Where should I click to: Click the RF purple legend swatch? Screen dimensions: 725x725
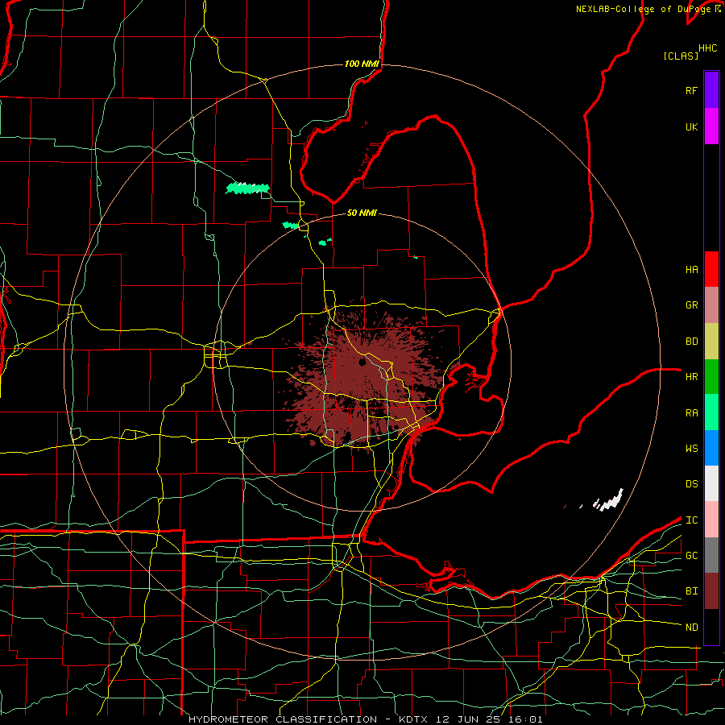click(x=711, y=90)
